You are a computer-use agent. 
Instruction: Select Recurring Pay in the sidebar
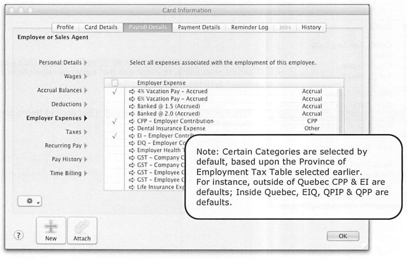coord(63,146)
